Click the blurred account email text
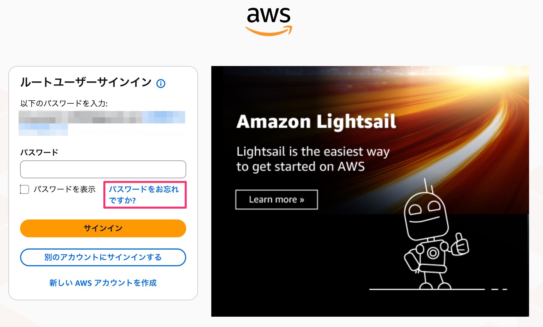This screenshot has width=543, height=327. coord(102,123)
